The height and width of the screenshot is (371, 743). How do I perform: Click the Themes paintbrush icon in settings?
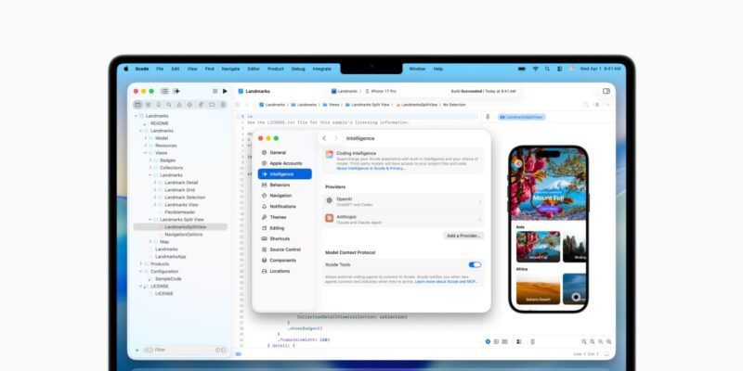(x=265, y=217)
